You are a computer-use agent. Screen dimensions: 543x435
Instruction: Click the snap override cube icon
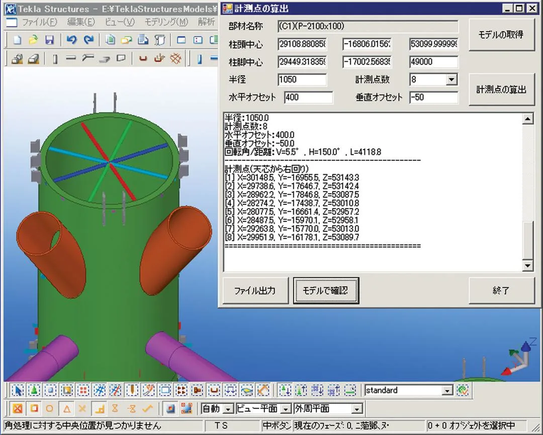pos(170,409)
